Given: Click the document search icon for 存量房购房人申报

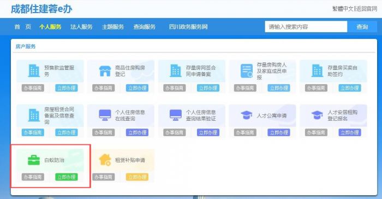Looking at the screenshot, I should tap(247, 71).
